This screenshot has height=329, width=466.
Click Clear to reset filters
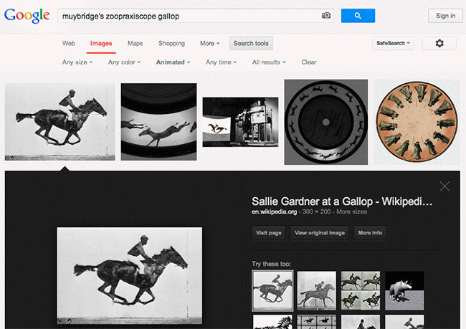(x=309, y=62)
